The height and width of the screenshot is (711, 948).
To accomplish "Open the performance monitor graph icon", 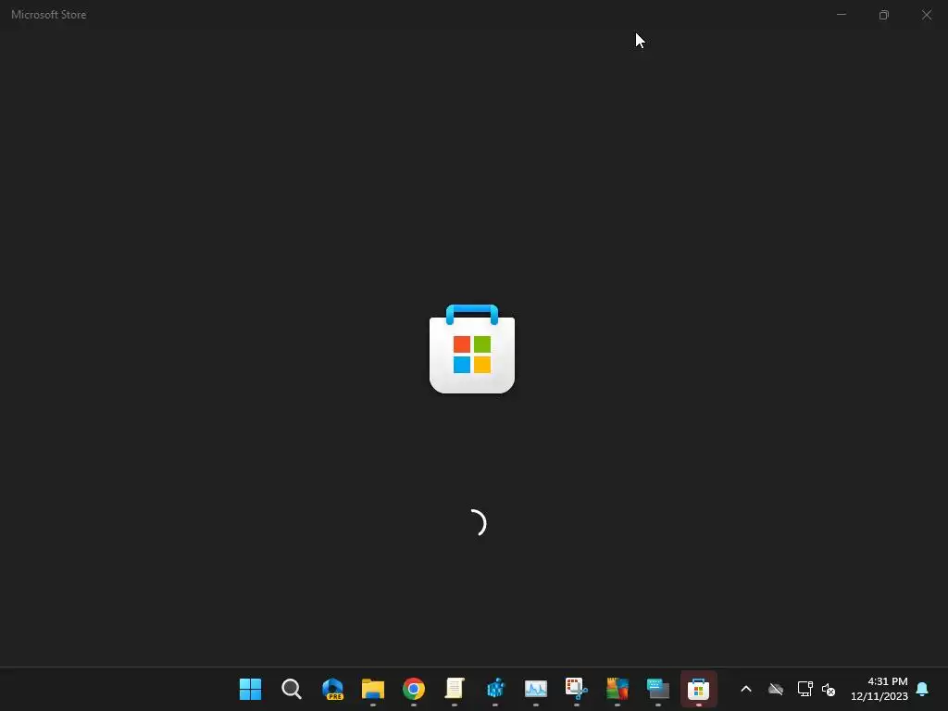I will tap(536, 689).
